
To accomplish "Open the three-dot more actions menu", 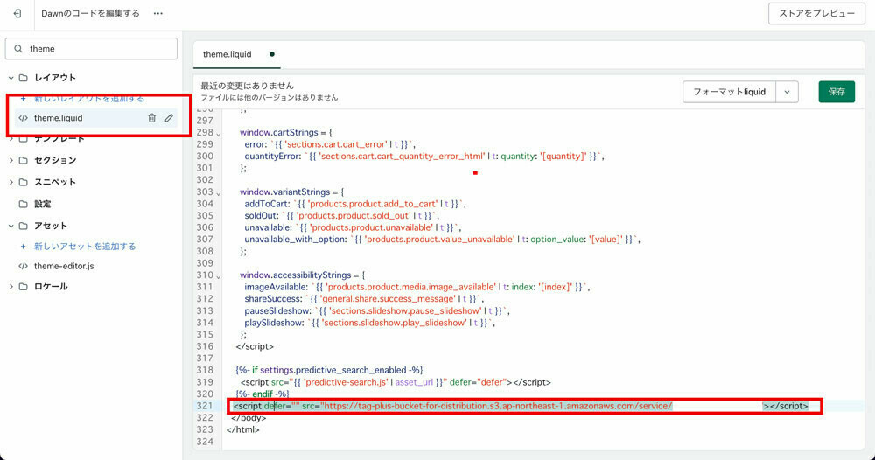I will (x=158, y=13).
